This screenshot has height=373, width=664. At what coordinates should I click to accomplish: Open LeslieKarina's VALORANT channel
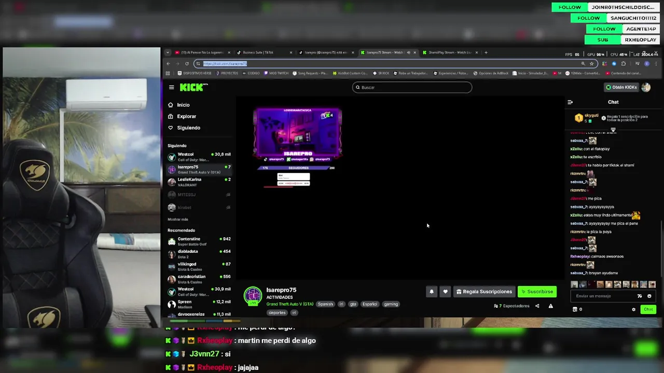[199, 182]
